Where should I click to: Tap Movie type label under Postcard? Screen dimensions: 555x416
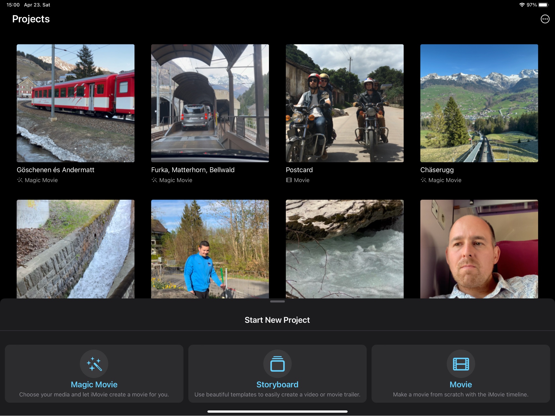(302, 180)
